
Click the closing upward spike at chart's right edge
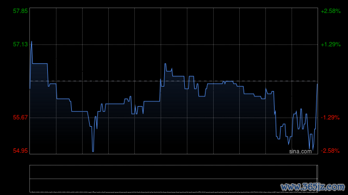(317, 84)
